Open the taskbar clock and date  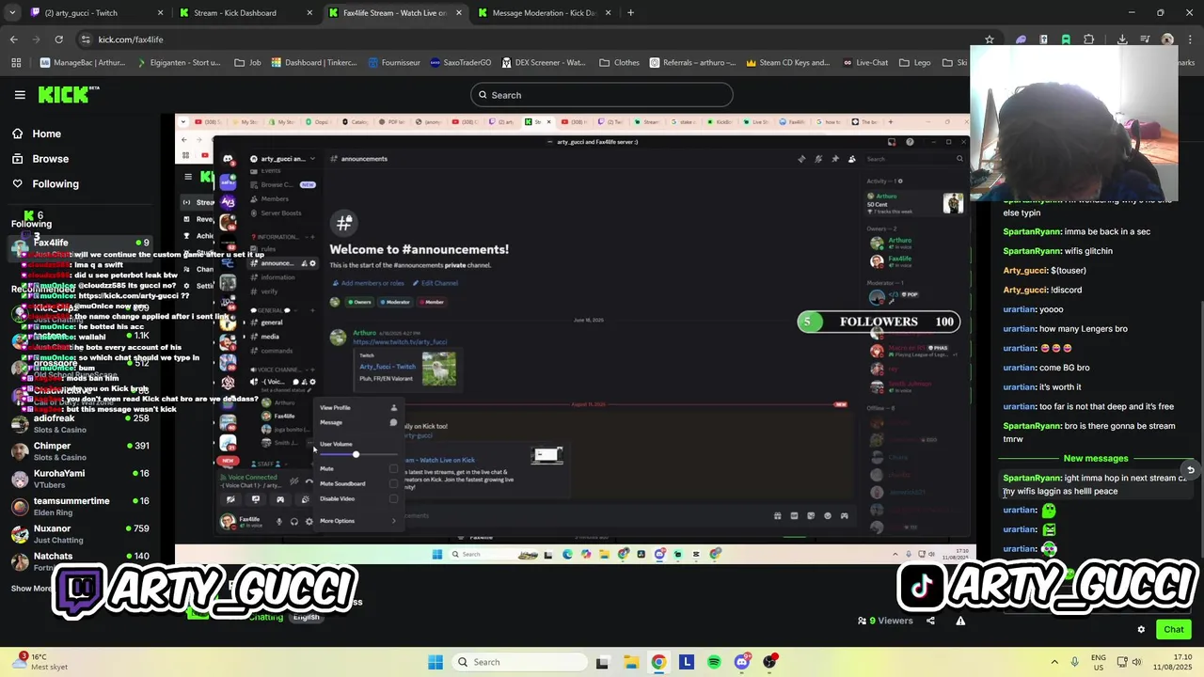pos(1174,662)
